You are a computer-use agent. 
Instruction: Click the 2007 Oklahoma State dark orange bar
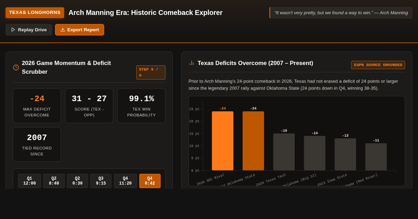tap(253, 141)
